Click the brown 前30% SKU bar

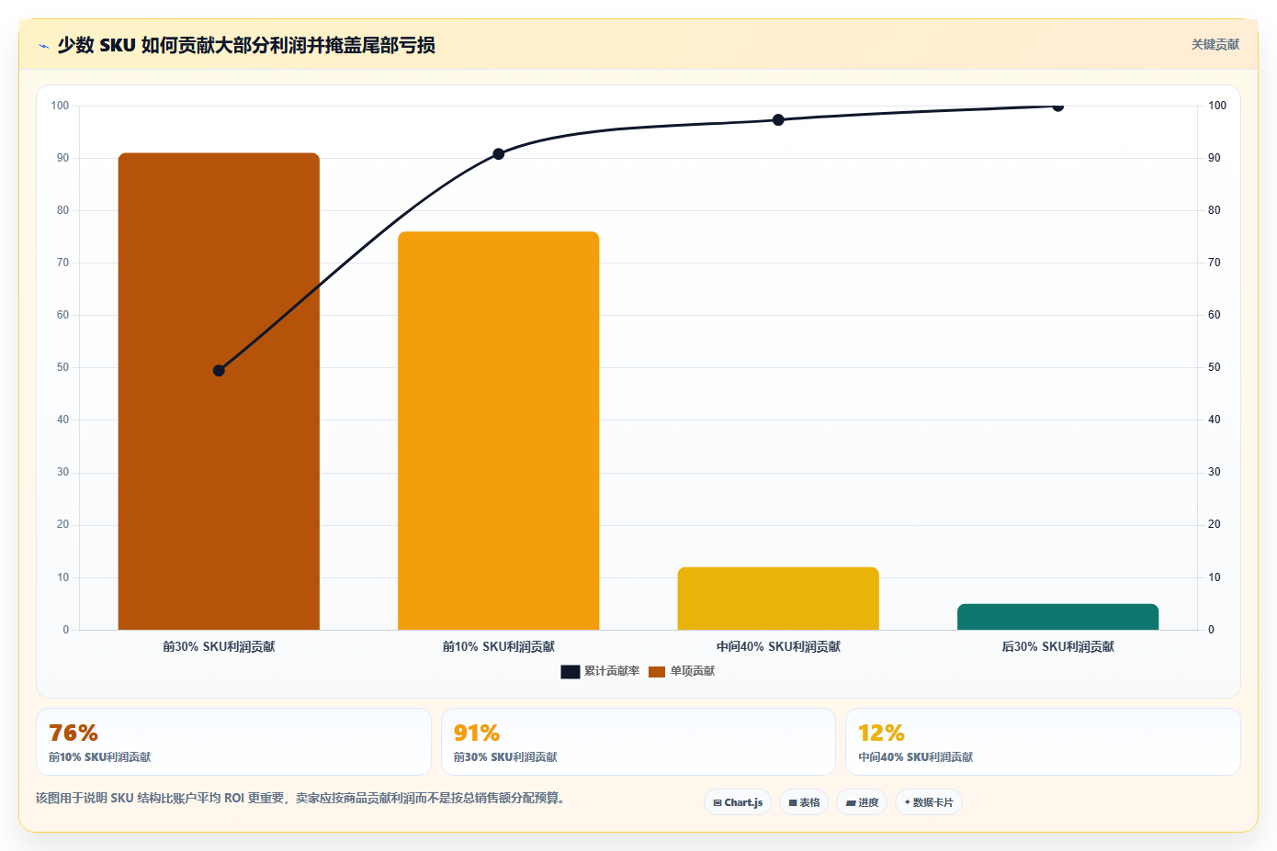[x=219, y=391]
